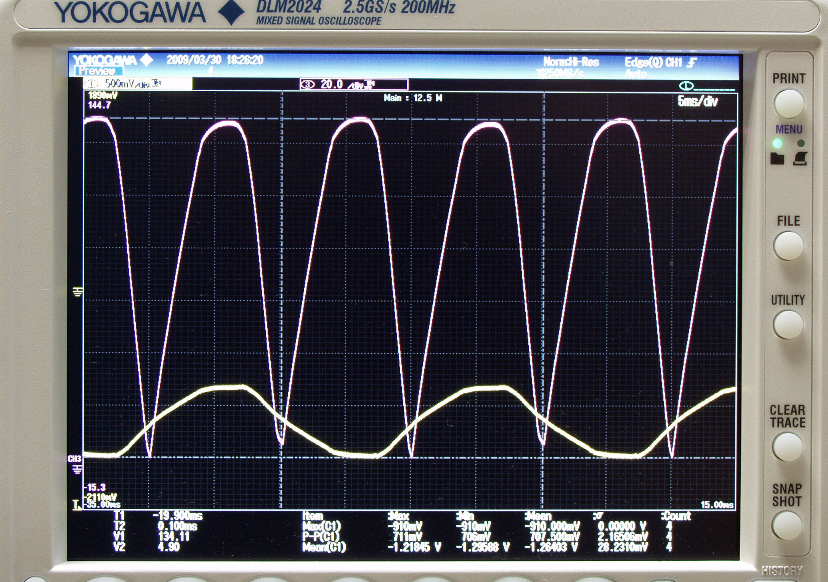Click the folder save-to-file icon
This screenshot has height=582, width=828.
click(777, 158)
